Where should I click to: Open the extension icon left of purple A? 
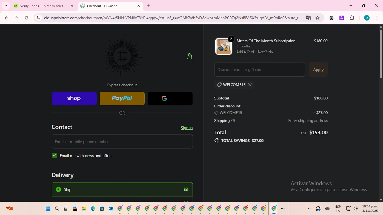331,18
